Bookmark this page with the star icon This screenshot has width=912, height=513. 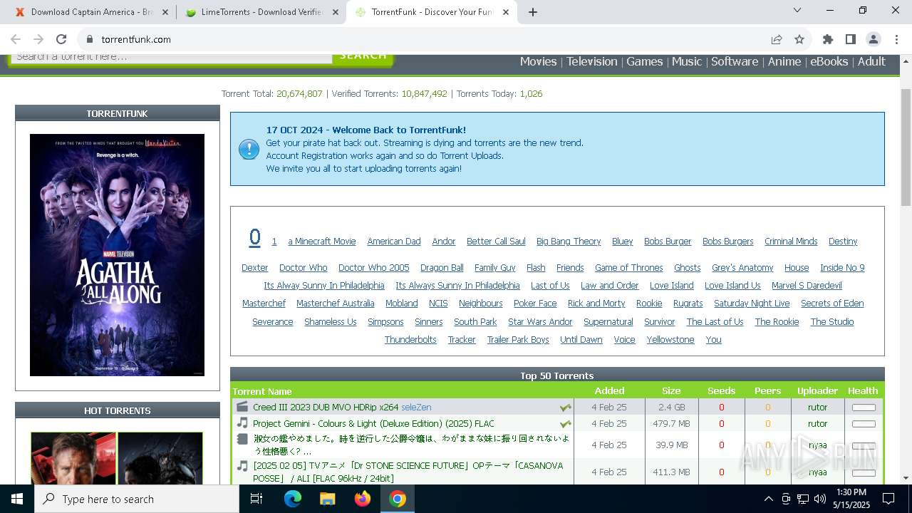(799, 39)
